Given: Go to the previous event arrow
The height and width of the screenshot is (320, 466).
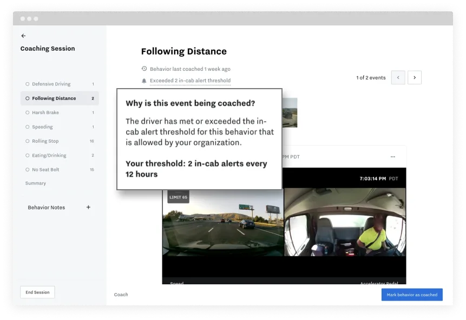Looking at the screenshot, I should coord(398,77).
